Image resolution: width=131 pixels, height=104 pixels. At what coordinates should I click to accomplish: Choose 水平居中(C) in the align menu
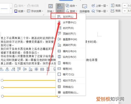point(71,23)
